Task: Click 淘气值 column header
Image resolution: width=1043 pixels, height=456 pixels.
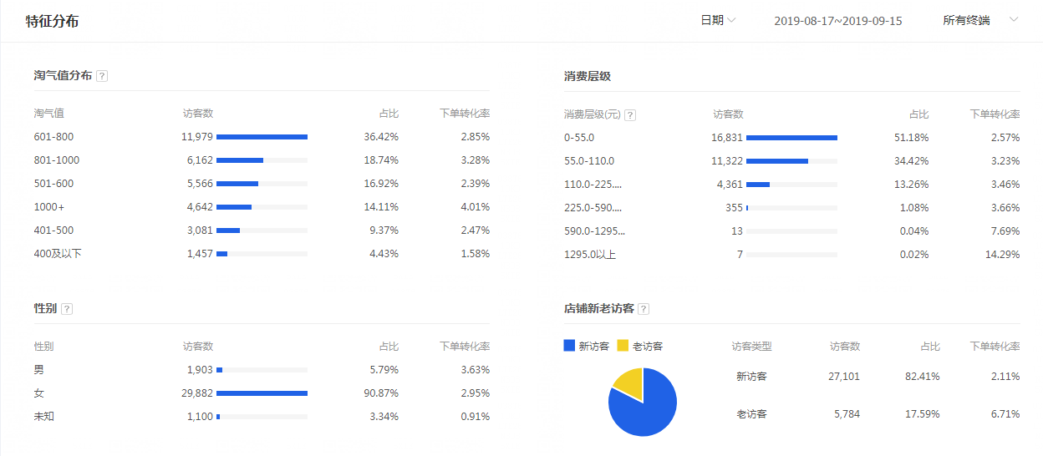Action: (x=48, y=114)
